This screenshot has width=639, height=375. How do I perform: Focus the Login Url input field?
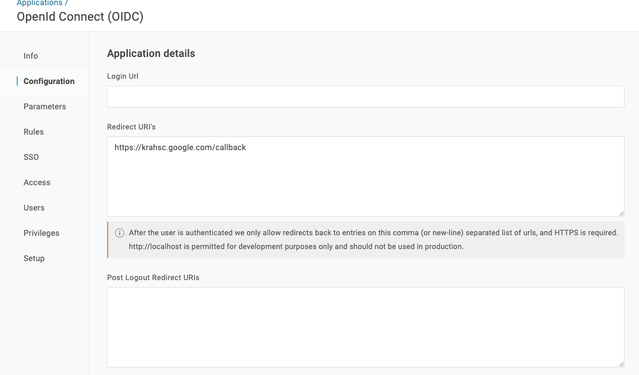click(x=366, y=97)
